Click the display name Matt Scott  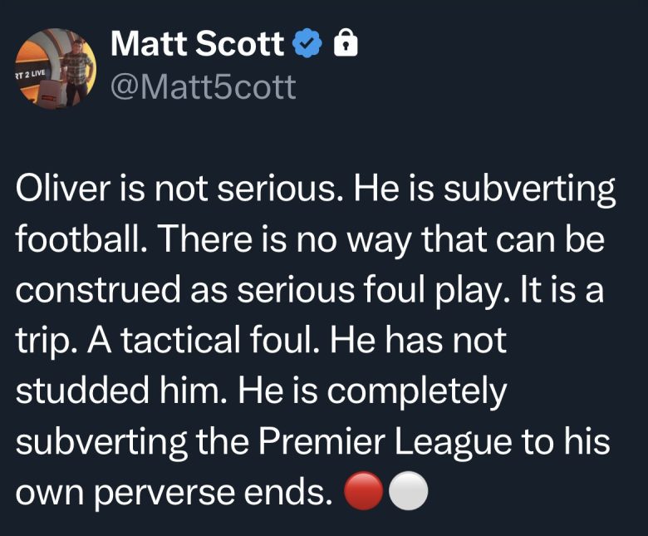click(197, 44)
